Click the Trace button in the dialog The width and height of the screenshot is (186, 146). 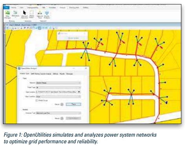(x=73, y=104)
